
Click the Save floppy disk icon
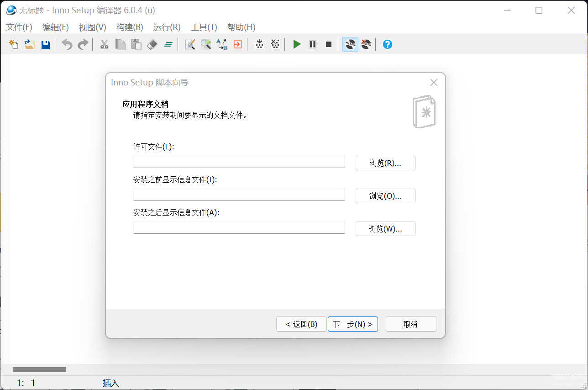click(46, 44)
